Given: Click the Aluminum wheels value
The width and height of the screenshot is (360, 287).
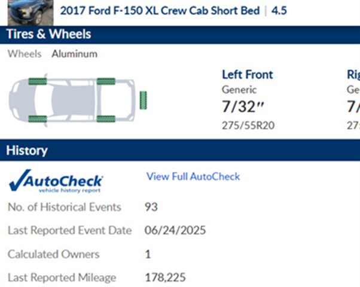Looking at the screenshot, I should pyautogui.click(x=75, y=54).
